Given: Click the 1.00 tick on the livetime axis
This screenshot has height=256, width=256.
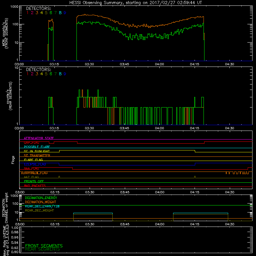Looking at the screenshot, I should coord(15,228).
